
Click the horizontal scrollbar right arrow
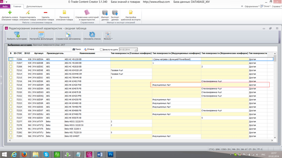(272, 140)
